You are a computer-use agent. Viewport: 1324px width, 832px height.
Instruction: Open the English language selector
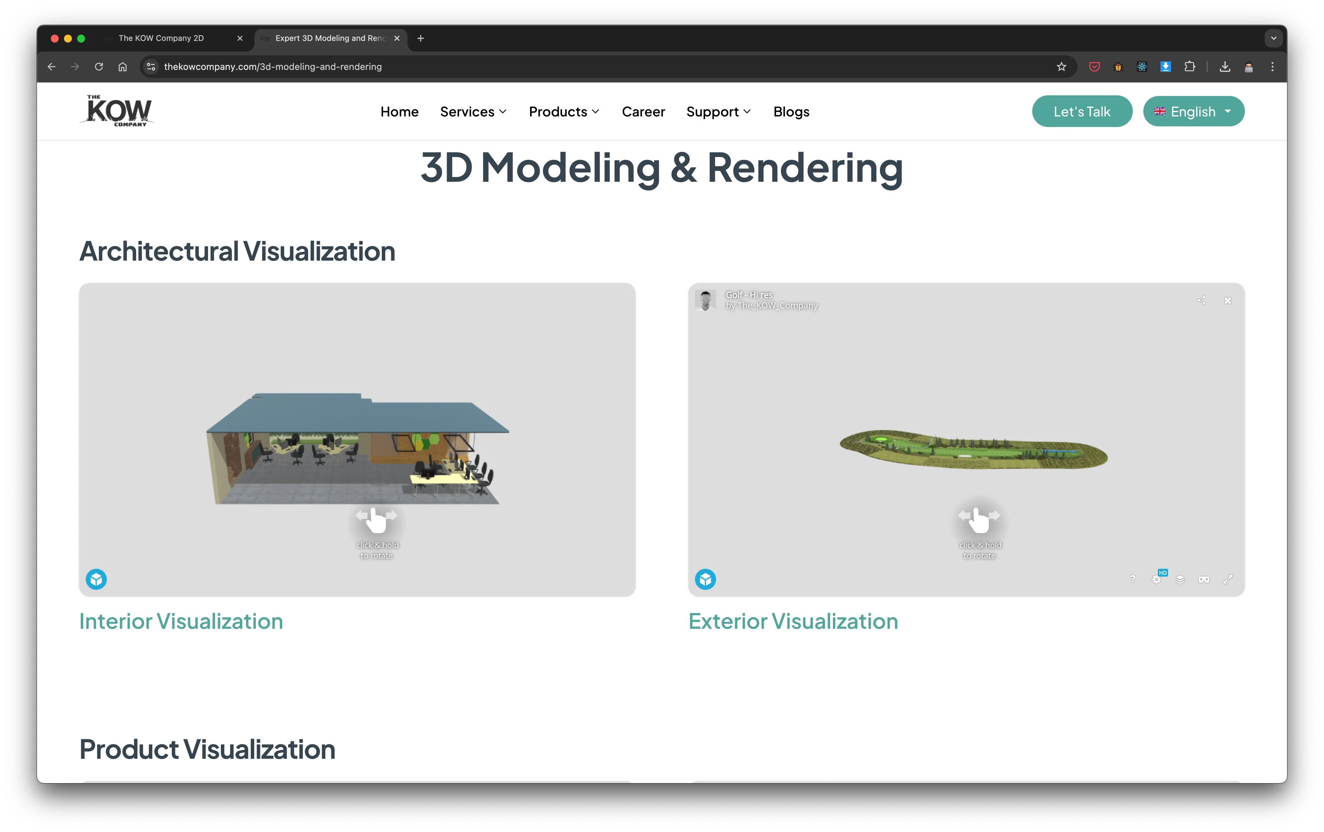point(1193,112)
